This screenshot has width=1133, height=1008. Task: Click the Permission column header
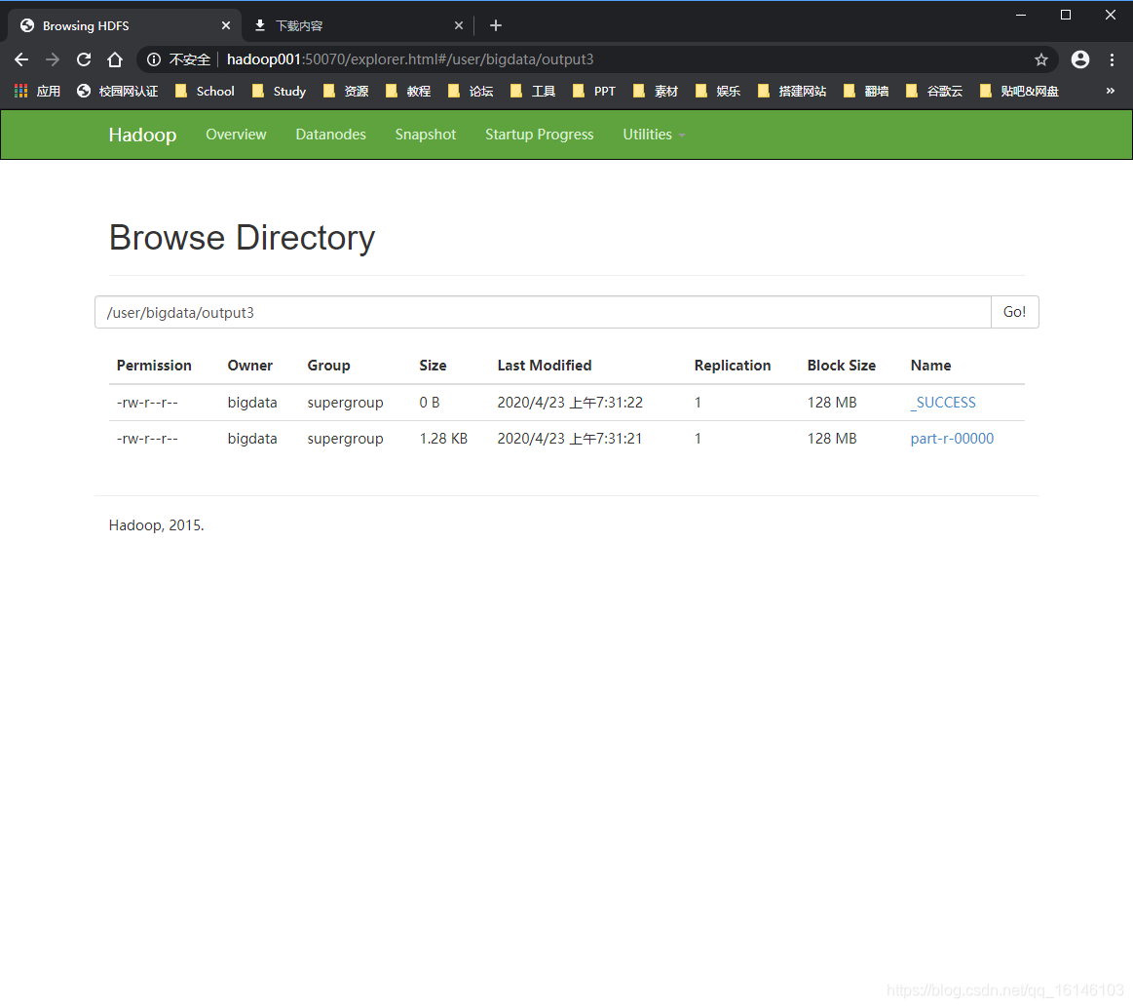pyautogui.click(x=154, y=366)
